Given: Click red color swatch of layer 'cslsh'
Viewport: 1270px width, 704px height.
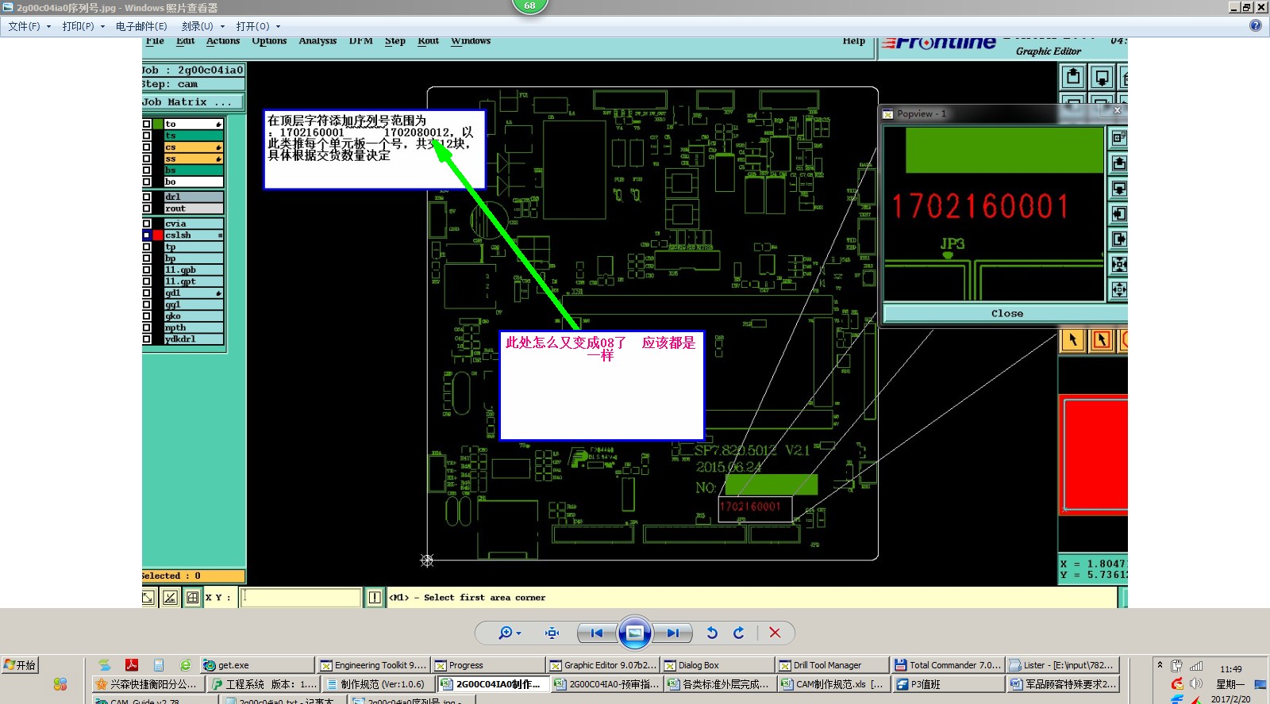Looking at the screenshot, I should tap(158, 235).
